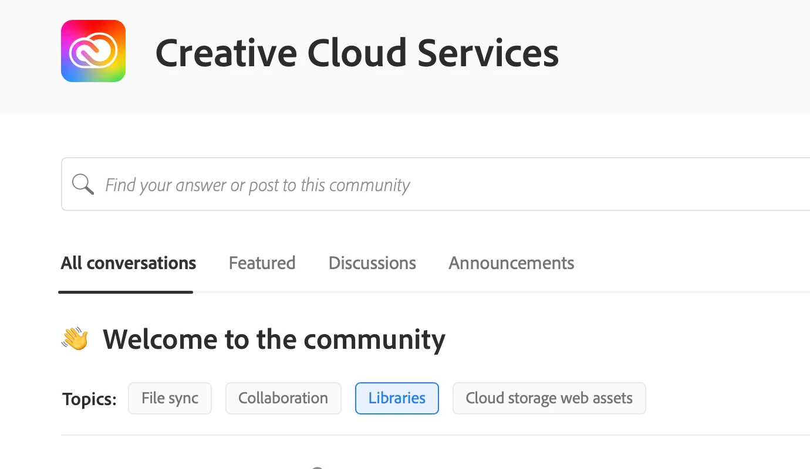Viewport: 810px width, 469px height.
Task: Filter by the File sync topic
Action: (x=170, y=398)
